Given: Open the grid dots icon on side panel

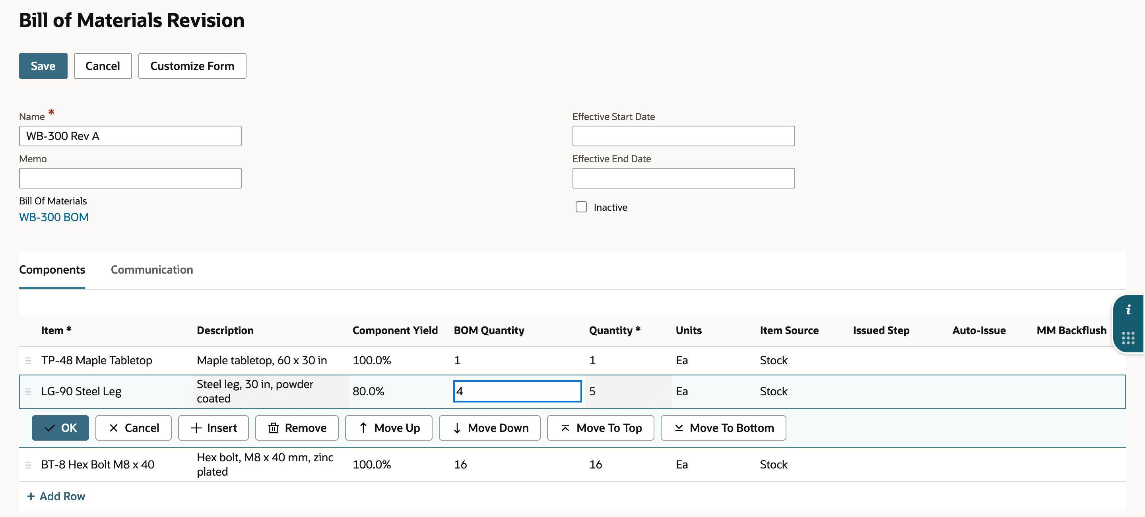Looking at the screenshot, I should (1128, 338).
